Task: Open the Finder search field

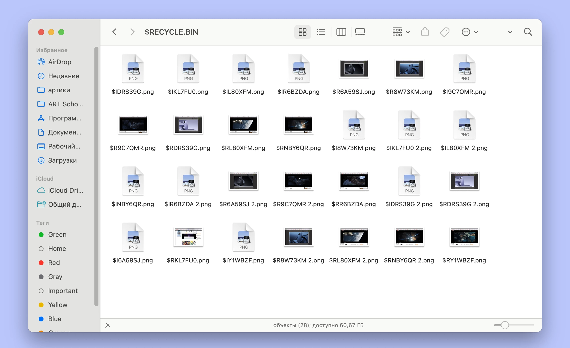Action: 528,32
